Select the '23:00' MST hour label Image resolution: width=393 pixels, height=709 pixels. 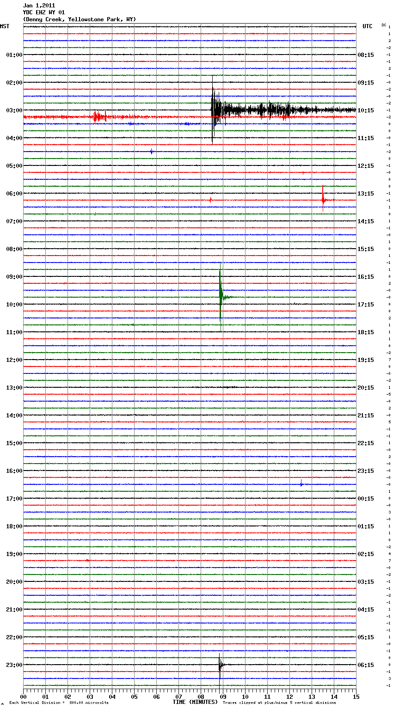tap(14, 665)
